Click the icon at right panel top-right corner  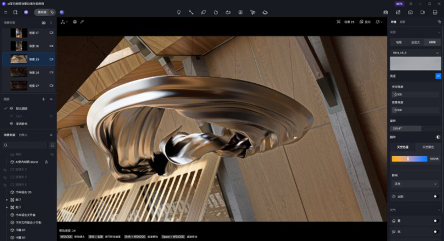439,22
